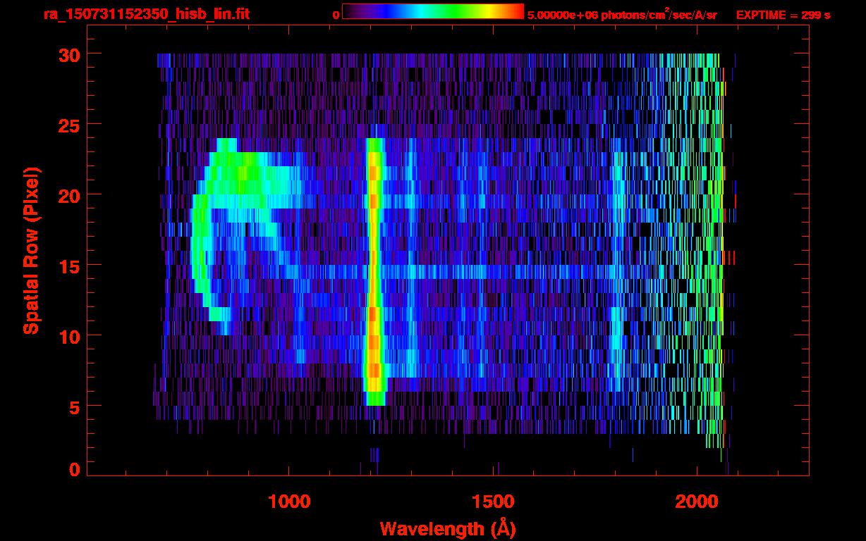Click the color bar minimum value 0
Image resolution: width=866 pixels, height=541 pixels.
[x=336, y=15]
